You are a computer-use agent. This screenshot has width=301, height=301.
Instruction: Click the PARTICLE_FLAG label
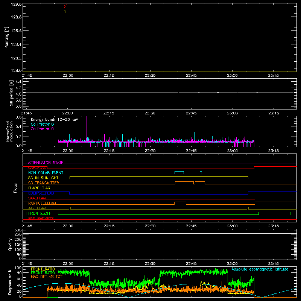pos(42,203)
